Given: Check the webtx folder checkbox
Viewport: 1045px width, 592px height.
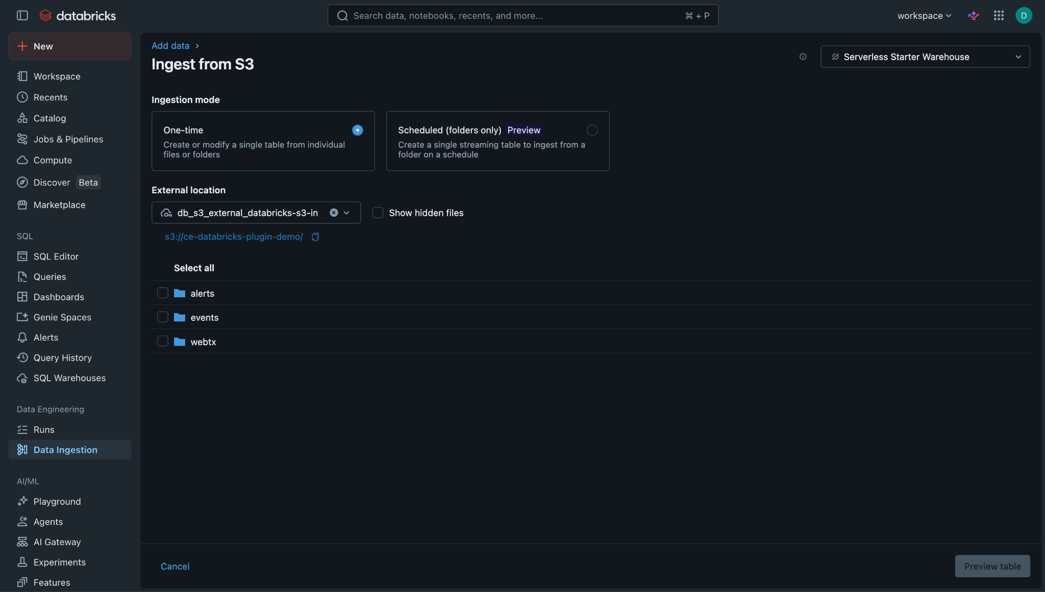Looking at the screenshot, I should click(163, 341).
